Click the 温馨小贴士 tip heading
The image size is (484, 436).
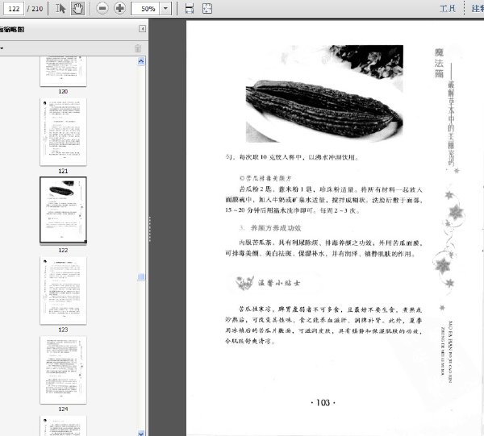(x=279, y=283)
